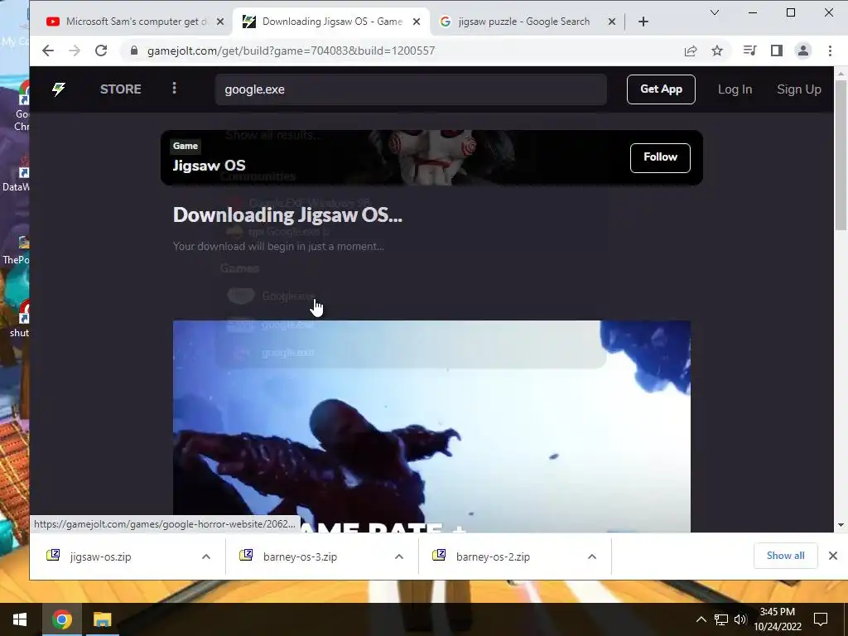
Task: Expand options for barney-os-3.zip download
Action: pyautogui.click(x=399, y=556)
